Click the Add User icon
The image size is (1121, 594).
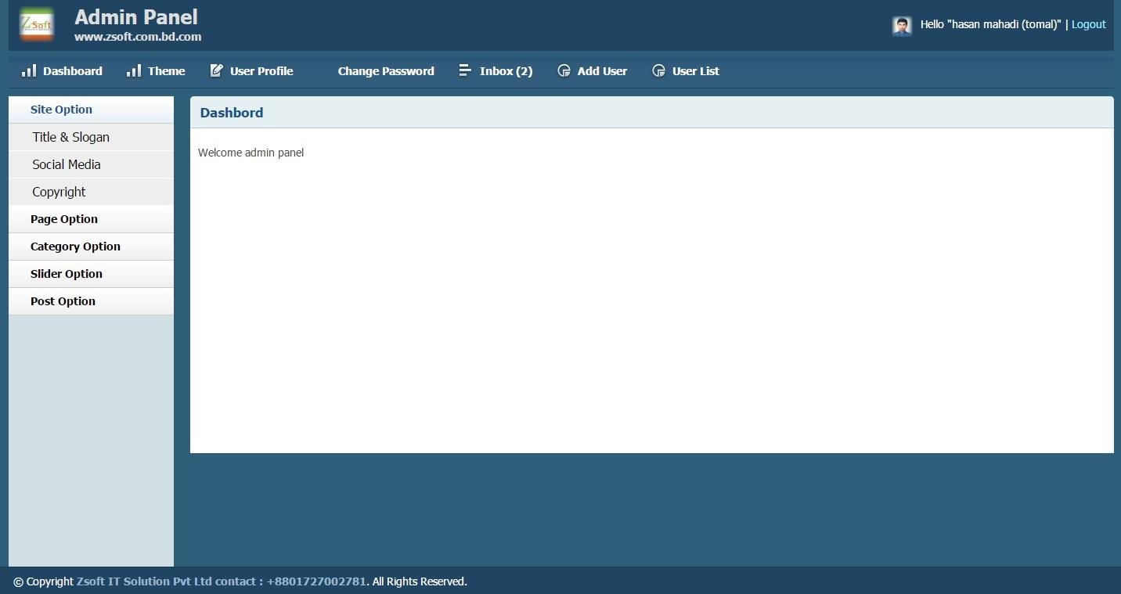(x=564, y=71)
